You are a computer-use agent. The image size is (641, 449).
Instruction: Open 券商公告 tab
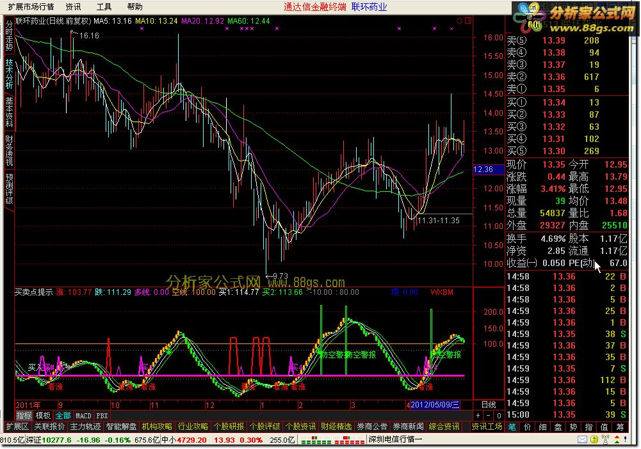point(372,427)
